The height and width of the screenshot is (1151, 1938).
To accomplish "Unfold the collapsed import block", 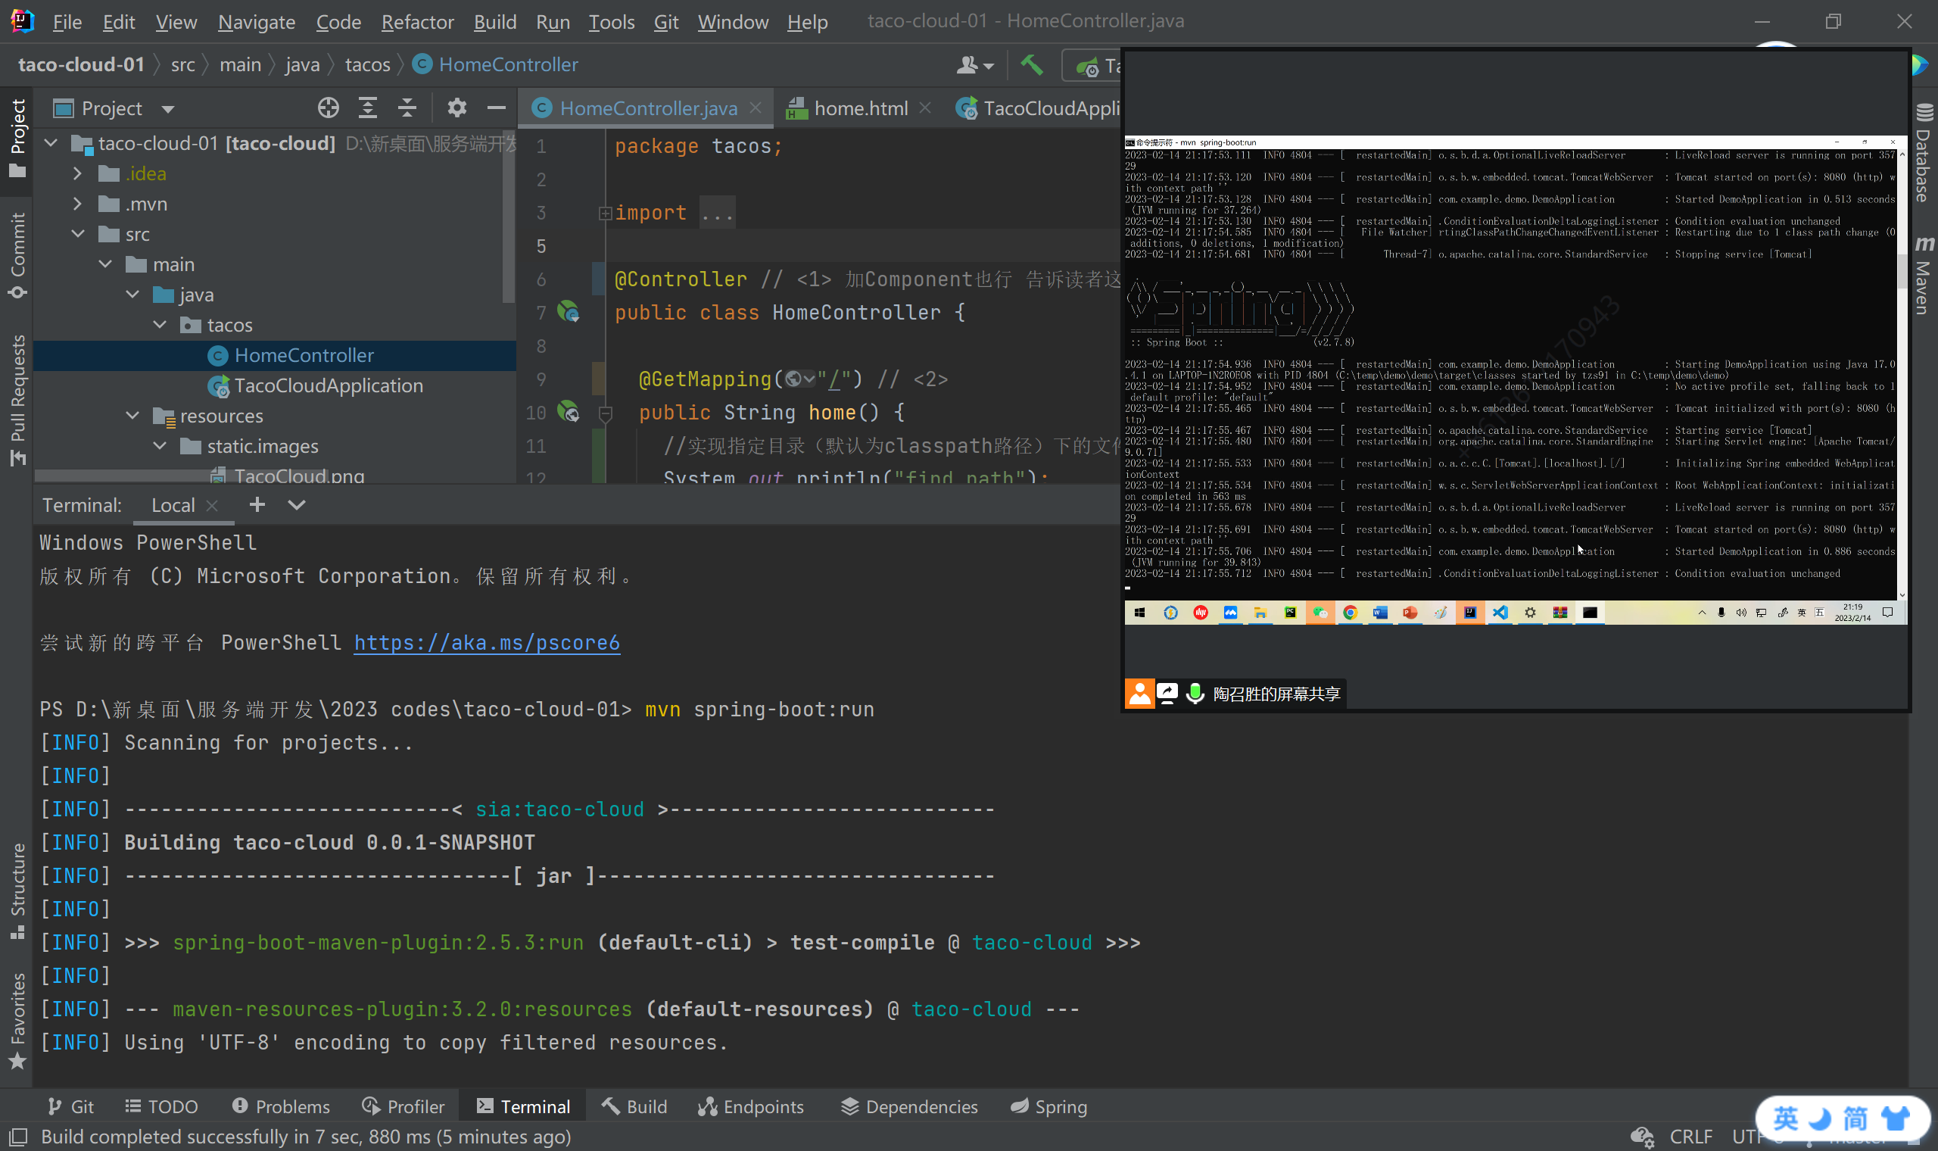I will [x=606, y=214].
